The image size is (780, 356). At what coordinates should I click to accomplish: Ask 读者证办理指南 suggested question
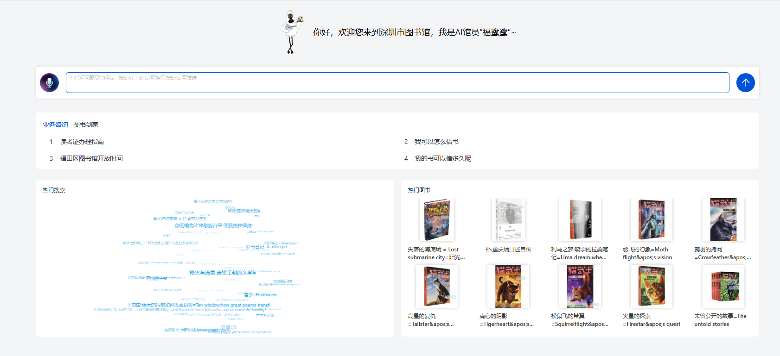coord(82,142)
